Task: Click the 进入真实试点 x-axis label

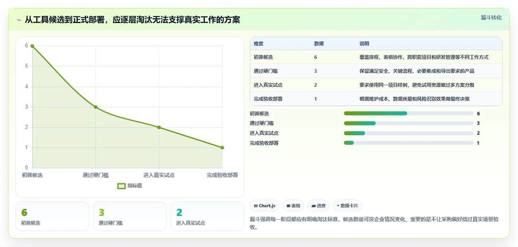Action: pyautogui.click(x=159, y=175)
